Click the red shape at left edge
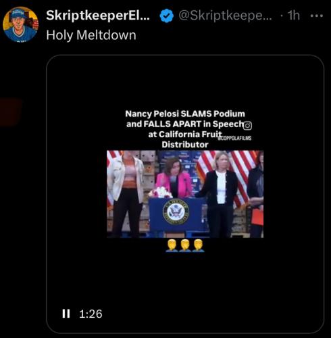This screenshot has width=331, height=338. click(x=11, y=112)
